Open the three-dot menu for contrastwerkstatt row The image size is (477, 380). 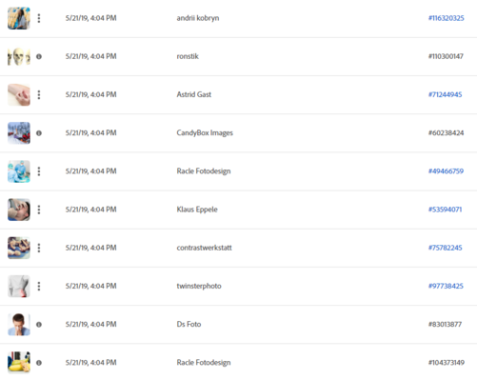click(39, 248)
